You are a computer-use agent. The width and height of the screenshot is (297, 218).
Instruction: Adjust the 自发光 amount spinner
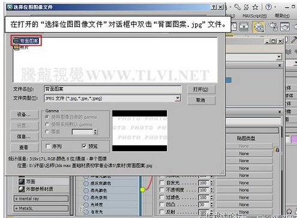[x=212, y=183]
